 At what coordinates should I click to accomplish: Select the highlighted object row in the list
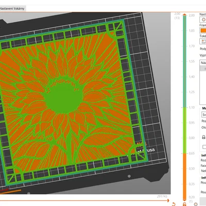tap(203, 68)
